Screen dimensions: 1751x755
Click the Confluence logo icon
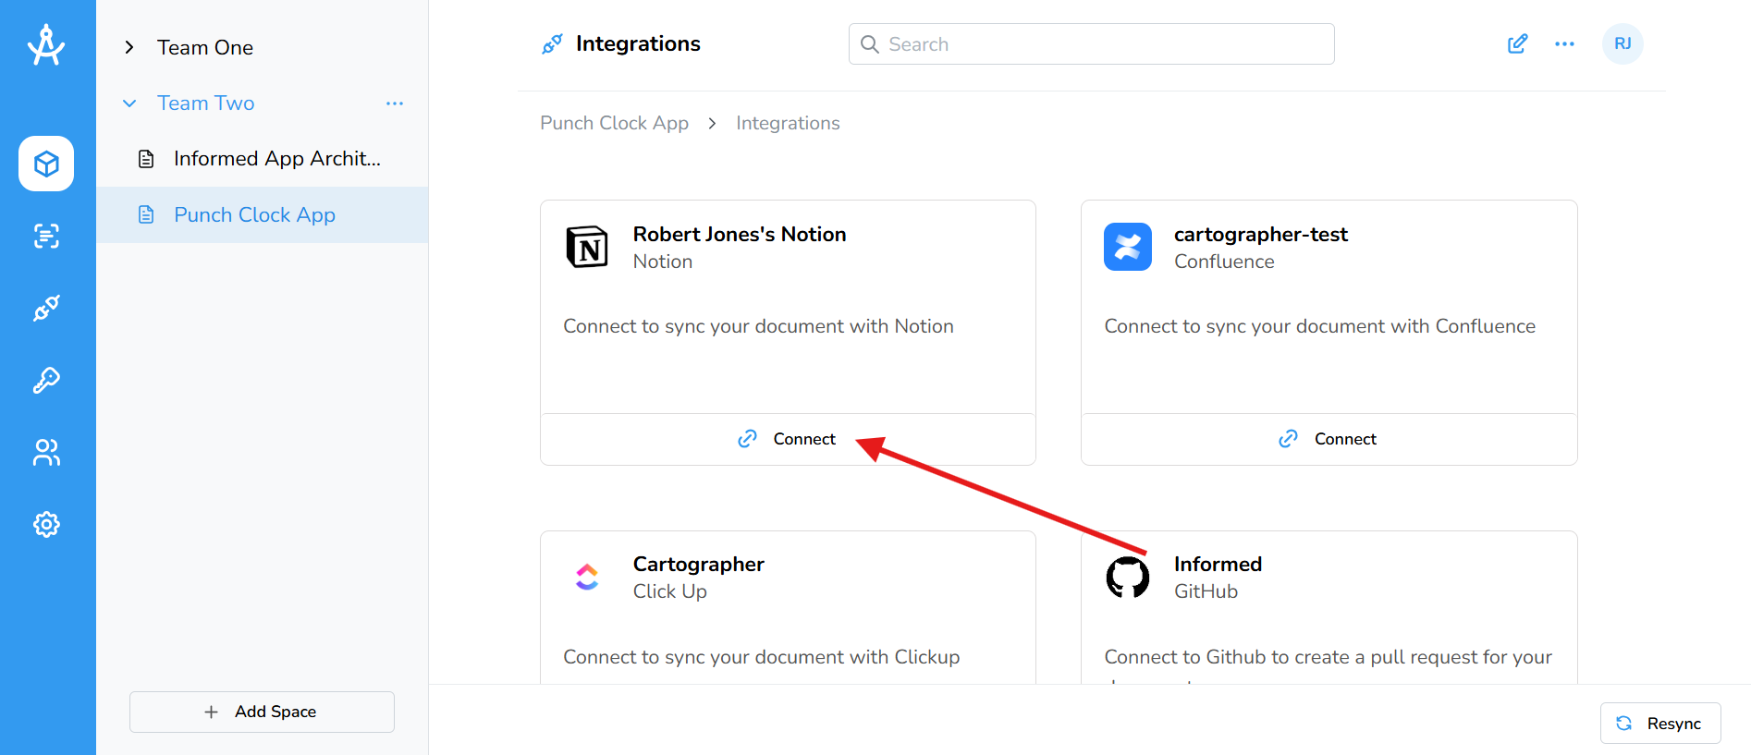click(x=1128, y=247)
